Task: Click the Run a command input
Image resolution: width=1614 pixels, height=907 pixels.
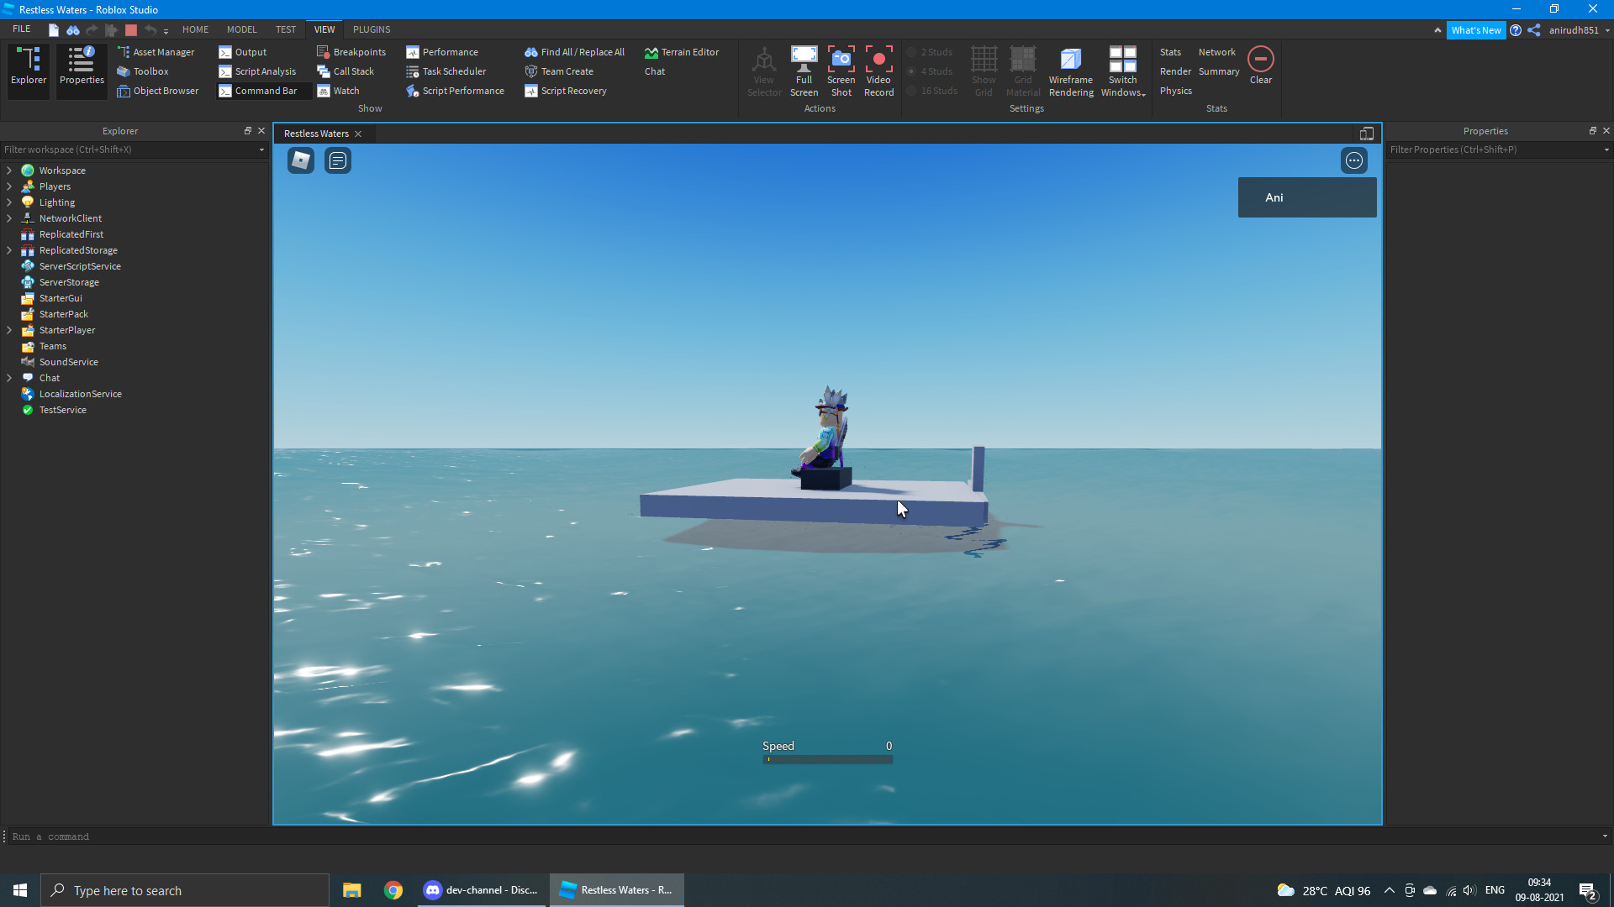Action: coord(805,836)
